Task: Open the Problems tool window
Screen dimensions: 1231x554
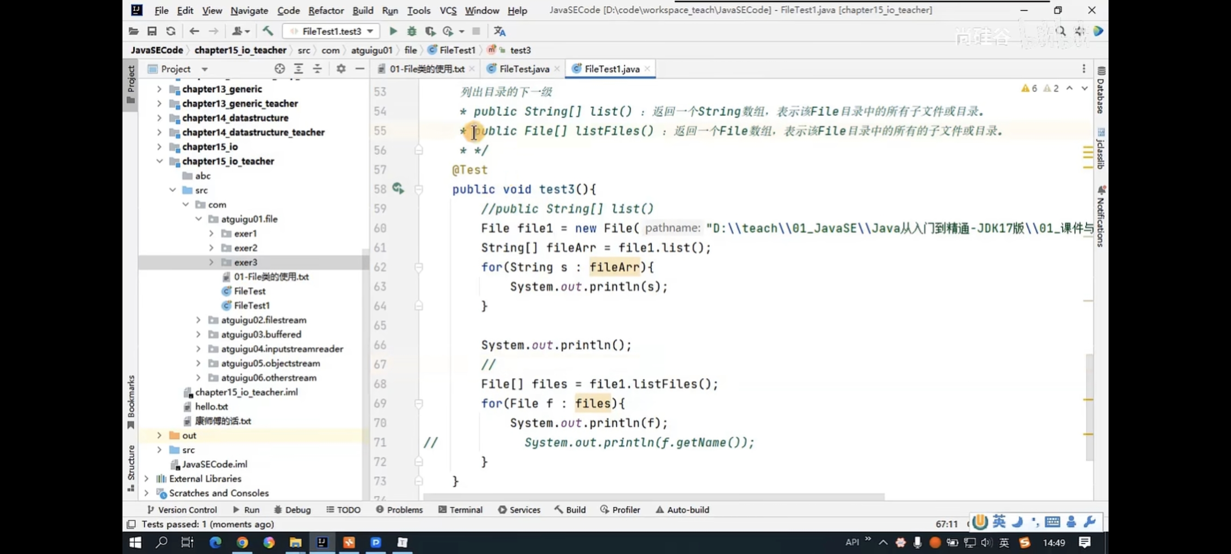Action: coord(399,510)
